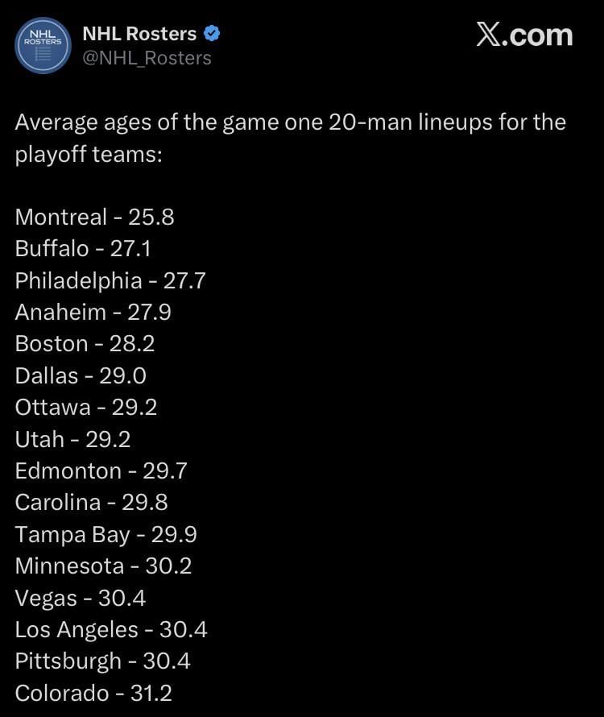The image size is (604, 717).
Task: Click the Minnesota - 30.2 line
Action: tap(103, 566)
